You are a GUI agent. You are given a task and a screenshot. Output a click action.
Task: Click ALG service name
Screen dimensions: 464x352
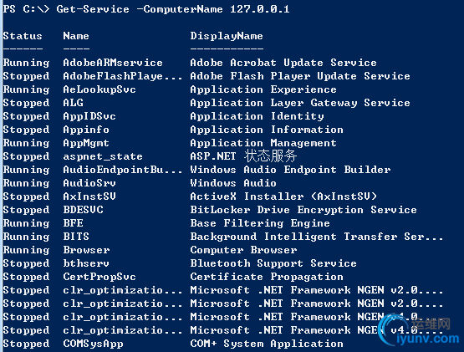(73, 103)
